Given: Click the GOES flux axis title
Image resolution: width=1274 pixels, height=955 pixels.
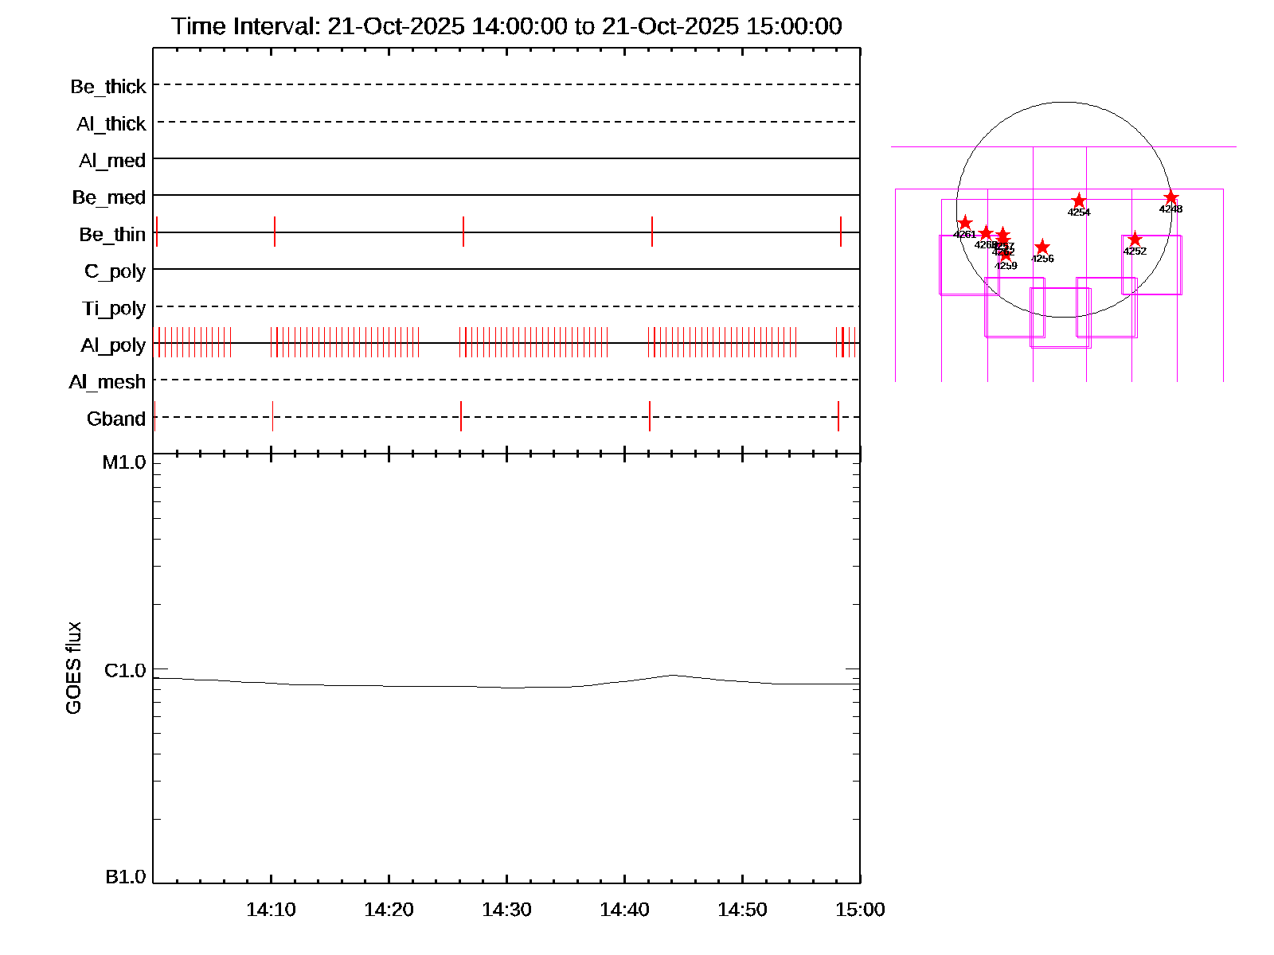Looking at the screenshot, I should [x=73, y=668].
